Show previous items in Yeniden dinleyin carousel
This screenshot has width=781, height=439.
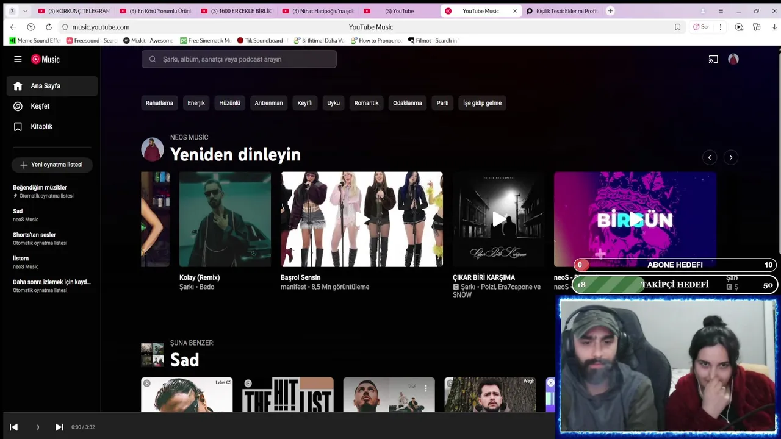(710, 157)
